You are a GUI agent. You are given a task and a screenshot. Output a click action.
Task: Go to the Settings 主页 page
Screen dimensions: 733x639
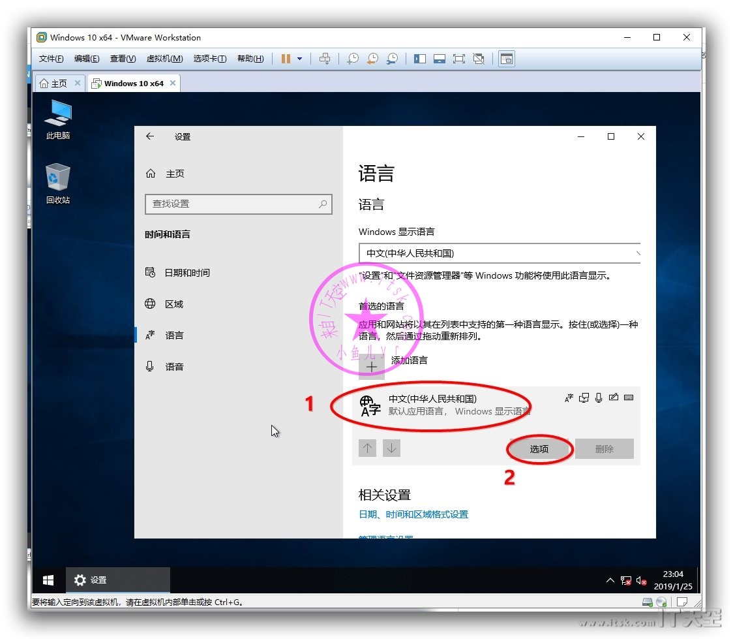pyautogui.click(x=165, y=174)
